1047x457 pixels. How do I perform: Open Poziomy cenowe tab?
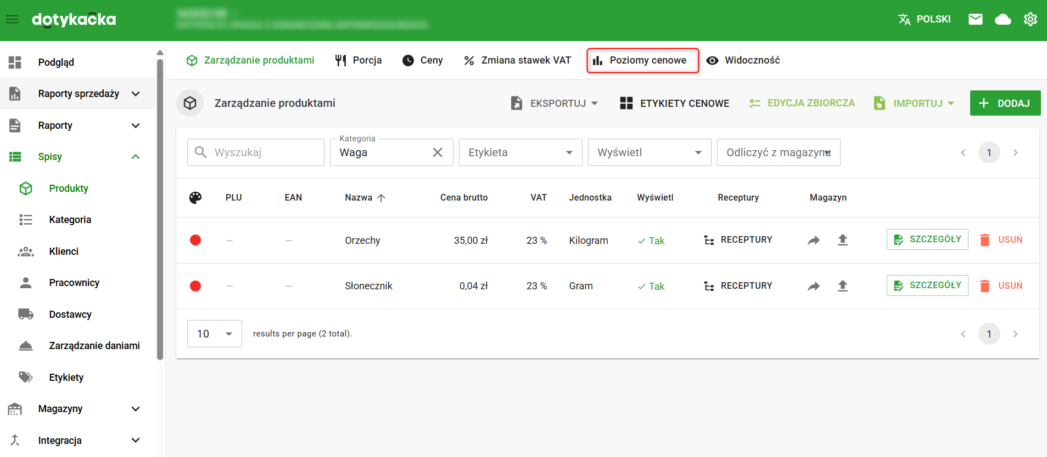point(642,60)
